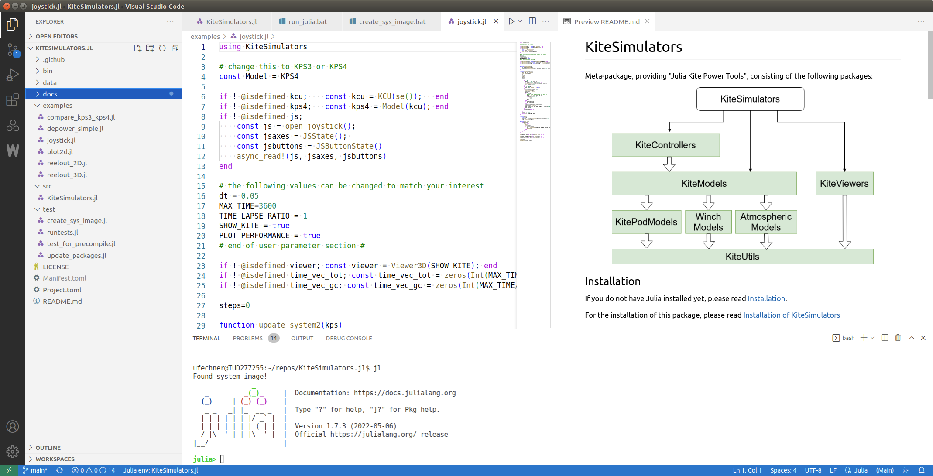Expand the OUTLINE section
The height and width of the screenshot is (476, 933).
[48, 448]
